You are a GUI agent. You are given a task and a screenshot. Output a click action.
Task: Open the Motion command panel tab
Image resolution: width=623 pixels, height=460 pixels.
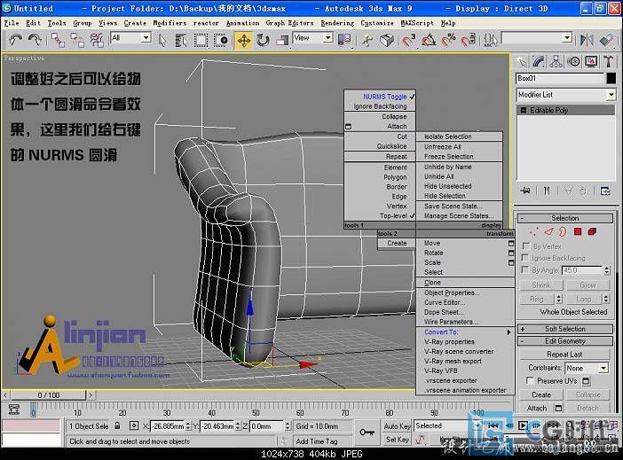coord(573,61)
